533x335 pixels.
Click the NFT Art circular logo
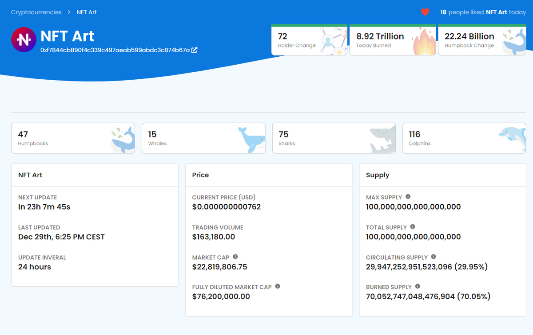(24, 39)
